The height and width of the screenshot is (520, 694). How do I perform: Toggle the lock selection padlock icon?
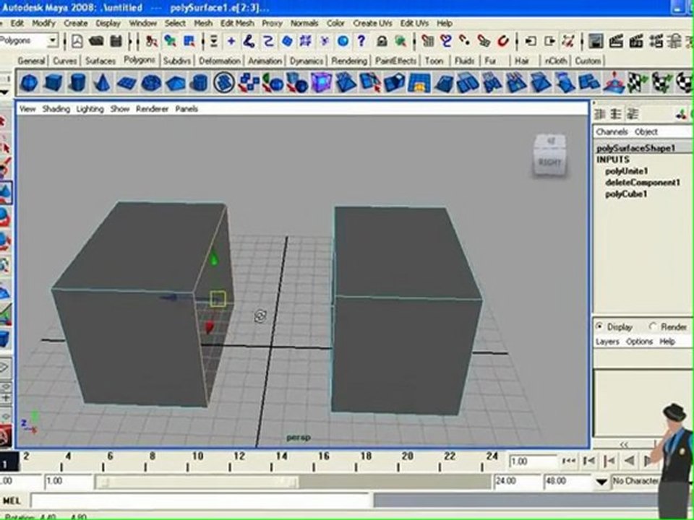click(x=382, y=41)
